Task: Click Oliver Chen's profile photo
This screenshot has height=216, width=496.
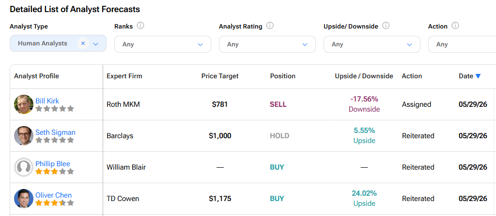Action: tap(24, 199)
